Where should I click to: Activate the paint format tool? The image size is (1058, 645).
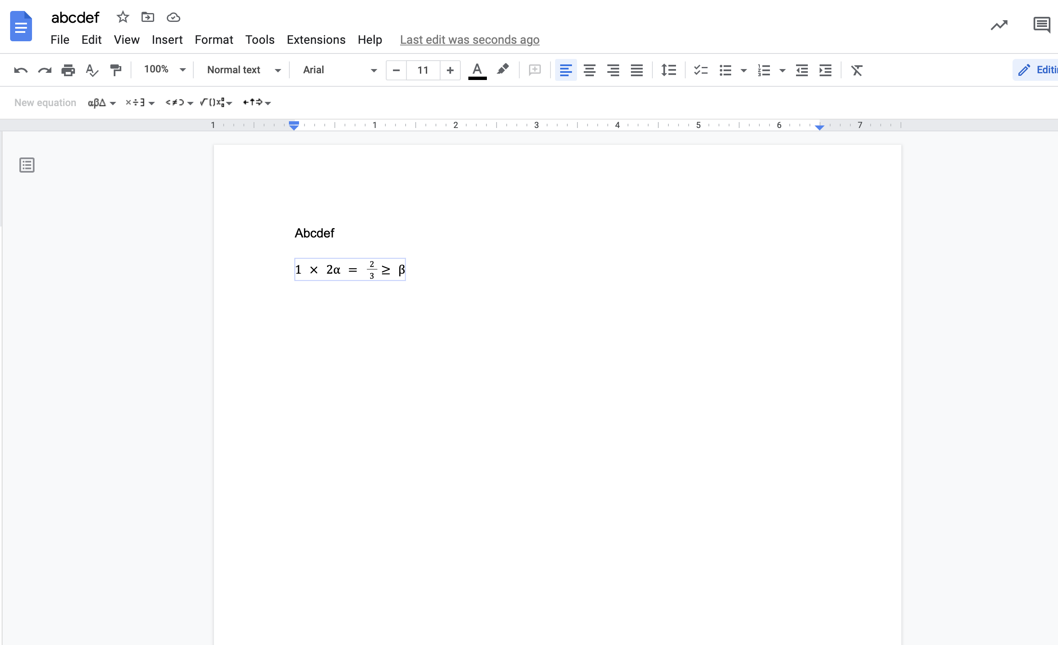pos(115,70)
